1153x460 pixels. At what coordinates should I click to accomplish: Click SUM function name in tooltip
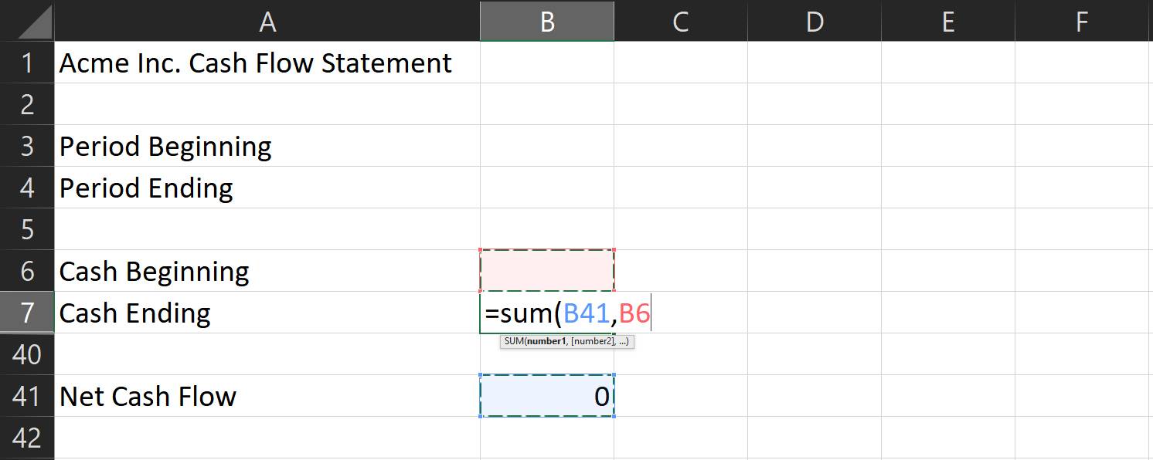pos(513,341)
